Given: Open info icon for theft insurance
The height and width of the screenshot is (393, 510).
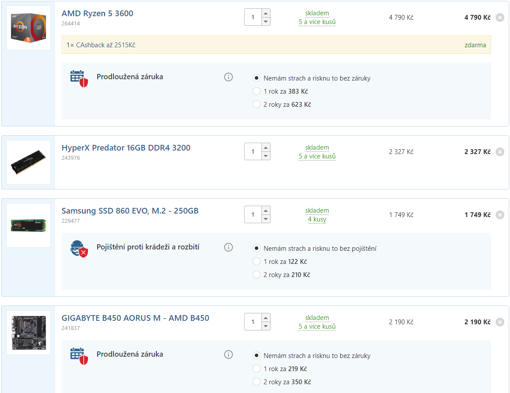Looking at the screenshot, I should tap(228, 247).
